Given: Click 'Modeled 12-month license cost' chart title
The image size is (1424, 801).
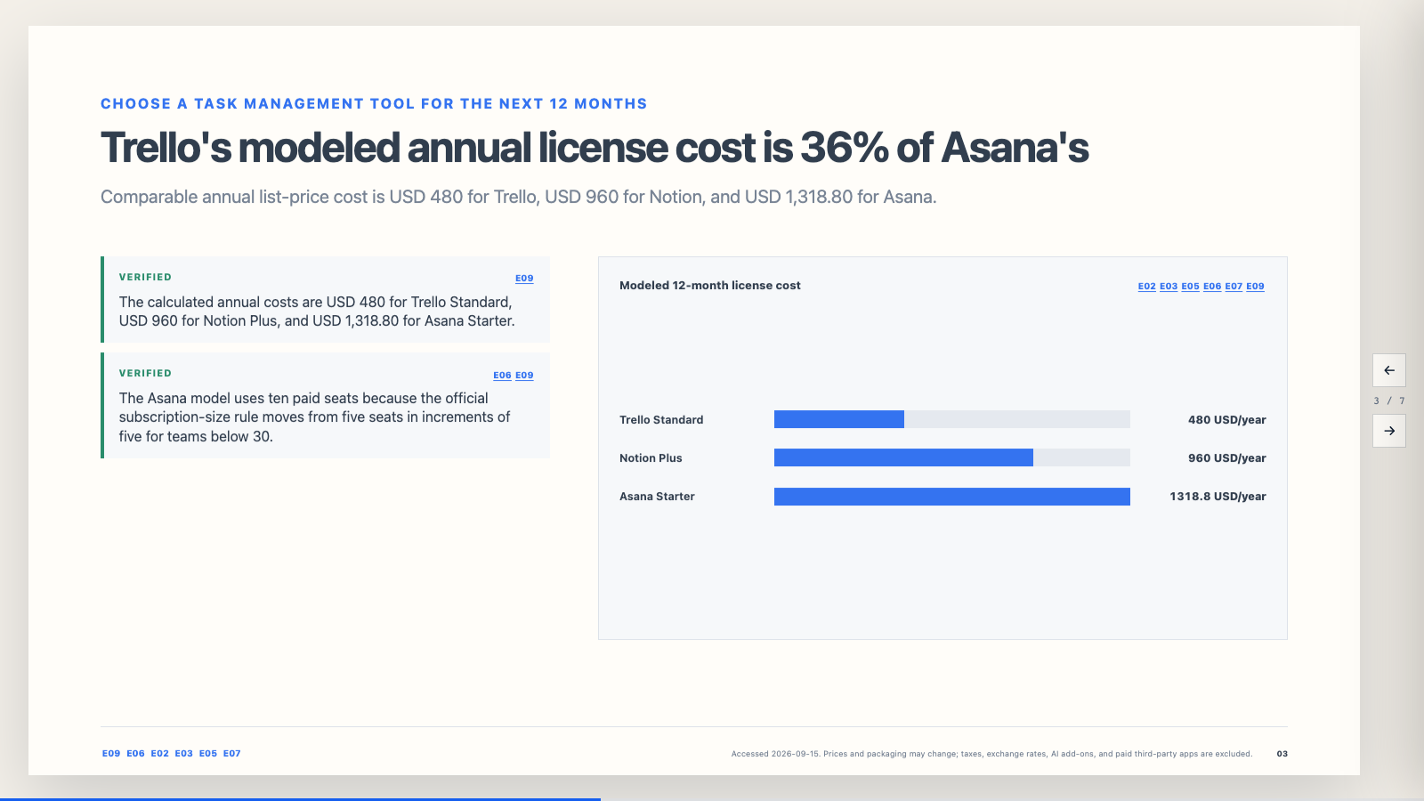Looking at the screenshot, I should 710,286.
